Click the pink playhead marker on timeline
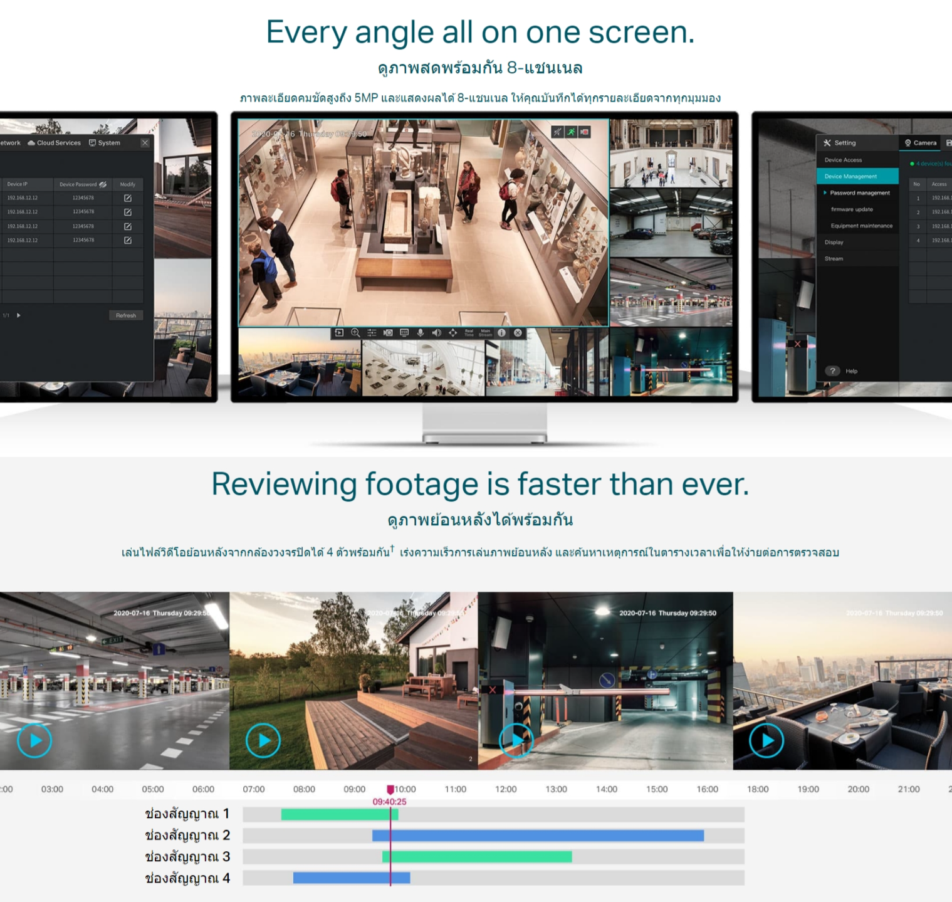Viewport: 952px width, 902px height. point(390,789)
